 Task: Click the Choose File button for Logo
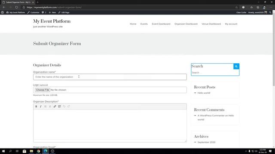[43, 90]
